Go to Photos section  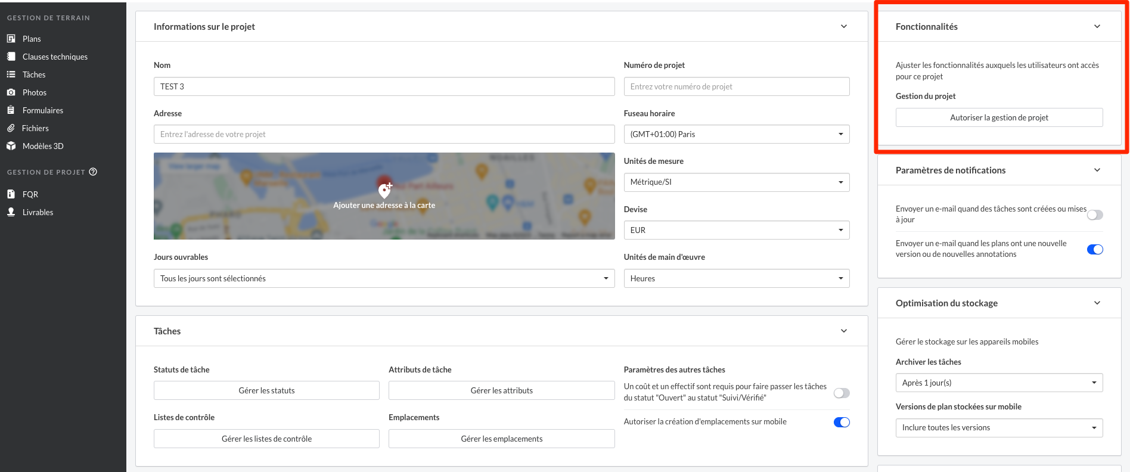point(35,92)
